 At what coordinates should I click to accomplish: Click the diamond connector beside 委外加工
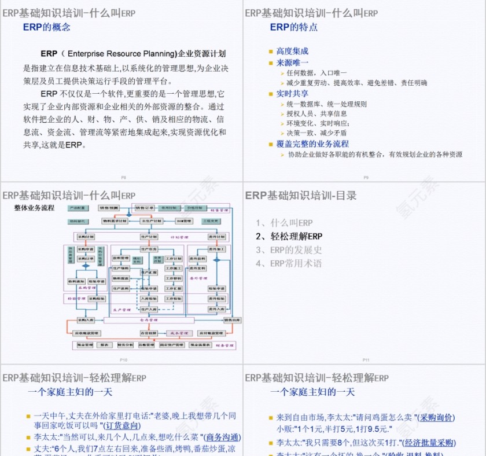pyautogui.click(x=216, y=260)
